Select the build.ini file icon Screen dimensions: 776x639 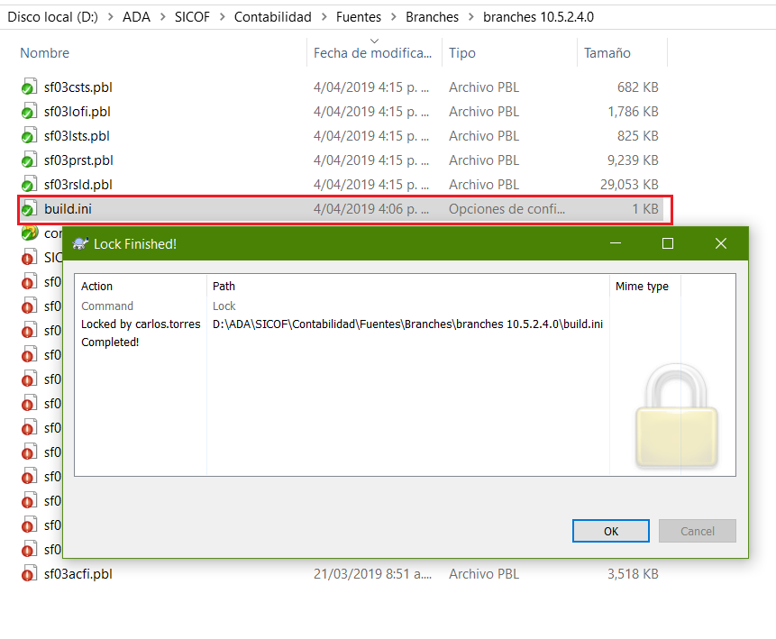coord(28,209)
